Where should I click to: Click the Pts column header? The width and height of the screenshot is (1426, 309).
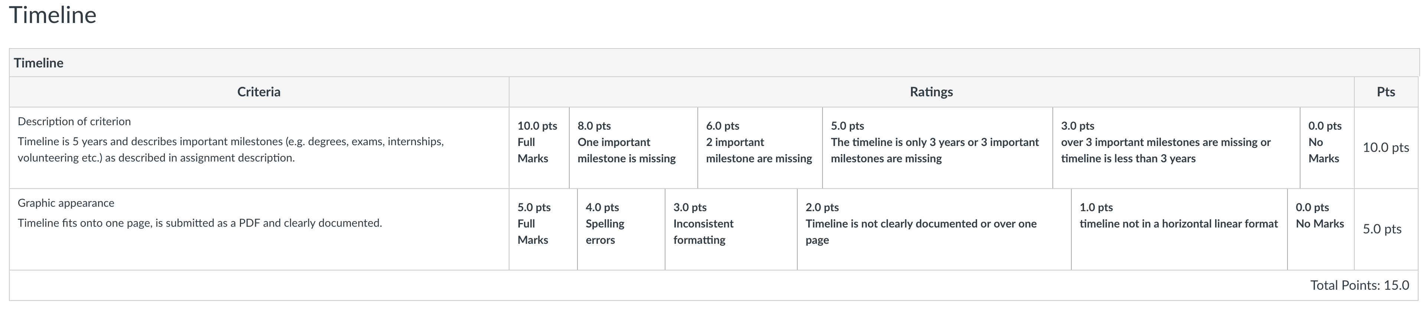click(1386, 92)
